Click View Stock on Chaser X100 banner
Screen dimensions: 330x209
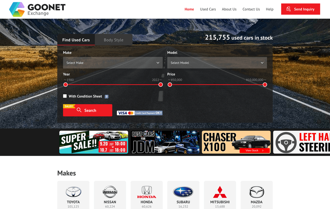point(254,151)
